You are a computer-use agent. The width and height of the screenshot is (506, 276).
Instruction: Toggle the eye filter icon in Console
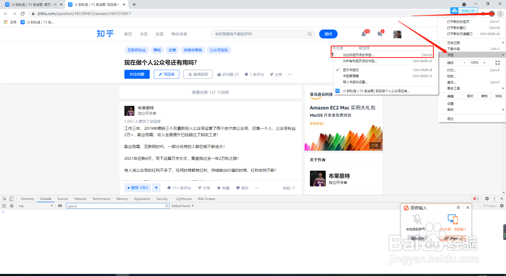[x=60, y=206]
